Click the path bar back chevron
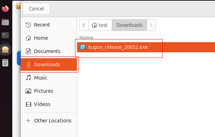Screen dimensions: 215x137 pyautogui.click(x=84, y=25)
